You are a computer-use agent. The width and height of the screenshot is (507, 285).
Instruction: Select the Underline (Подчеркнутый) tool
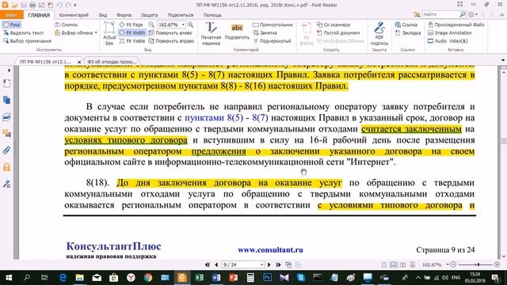[x=272, y=41]
